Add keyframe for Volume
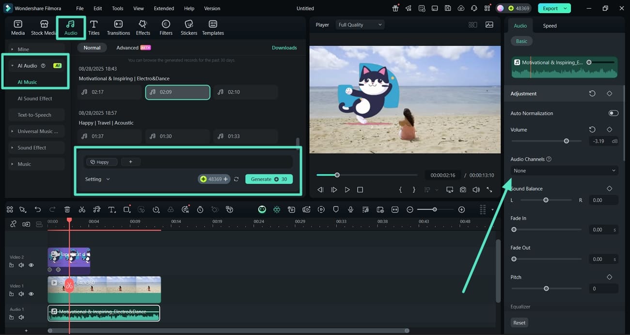Screen dimensions: 630x335 609,130
